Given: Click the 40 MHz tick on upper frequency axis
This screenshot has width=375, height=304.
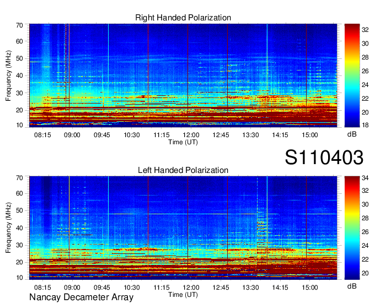Looking at the screenshot, I should pos(19,75).
